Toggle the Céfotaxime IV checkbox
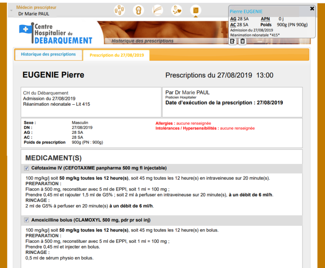Screen dimensions: 325x268 (26, 168)
